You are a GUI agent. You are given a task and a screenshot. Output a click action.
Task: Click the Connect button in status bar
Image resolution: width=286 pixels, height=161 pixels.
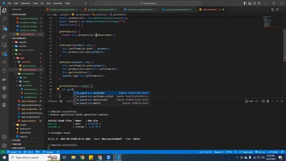click(x=48, y=152)
